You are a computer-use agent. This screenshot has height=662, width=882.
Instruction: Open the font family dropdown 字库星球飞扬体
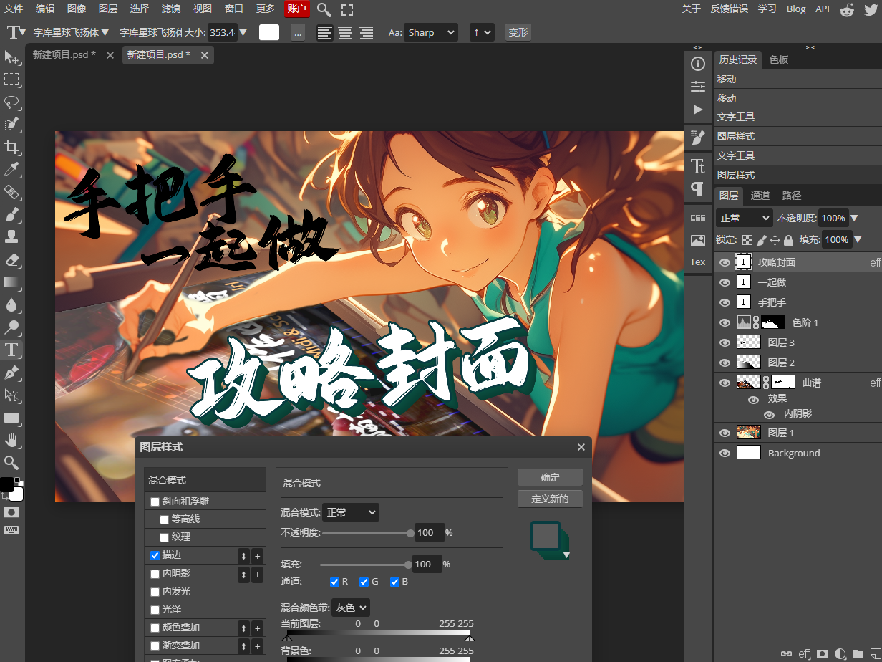click(71, 32)
